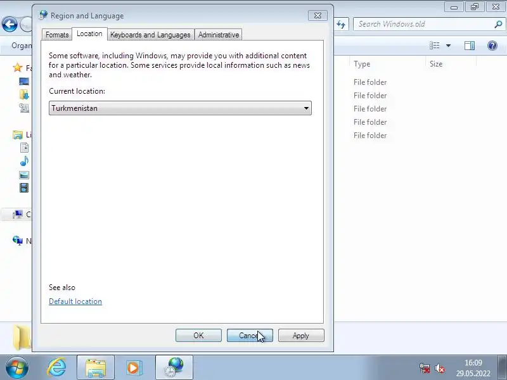Viewport: 507px width, 380px height.
Task: Toggle the Explorer preview pane
Action: point(470,46)
